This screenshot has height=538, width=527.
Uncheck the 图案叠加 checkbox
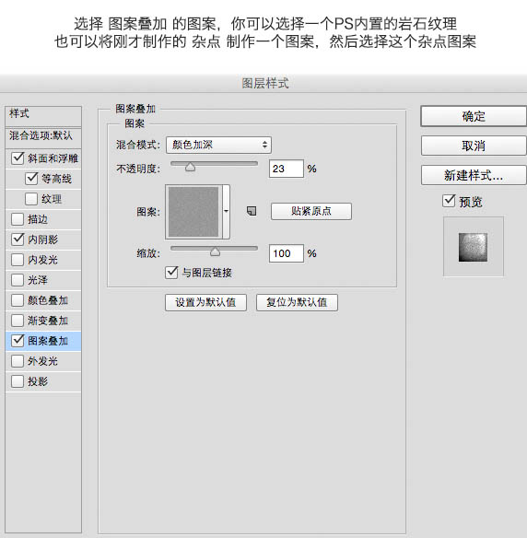tap(18, 340)
